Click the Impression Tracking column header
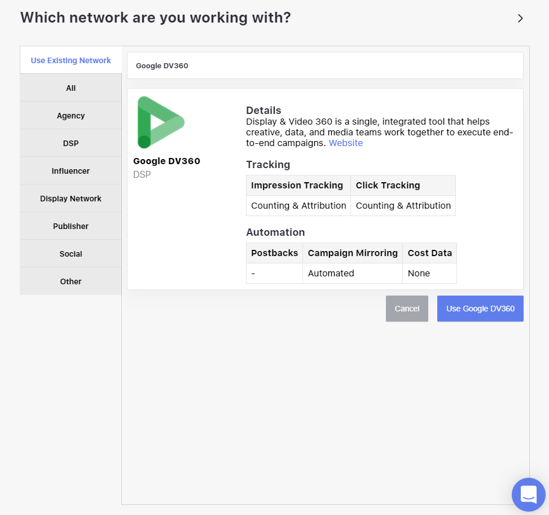 pos(298,185)
